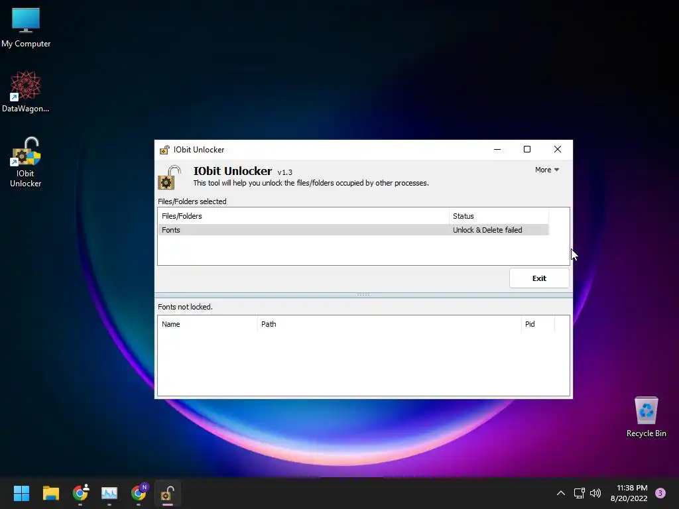679x509 pixels.
Task: Open the volume control tray icon
Action: point(595,493)
